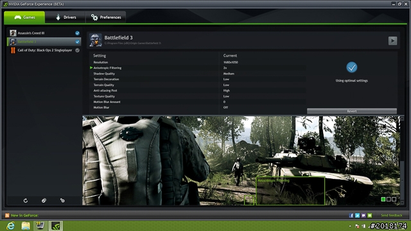
Task: Open Internet Explorer from the taskbar
Action: pyautogui.click(x=10, y=226)
